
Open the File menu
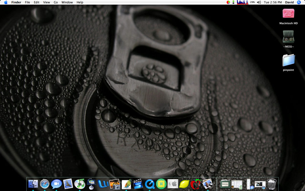27,2
